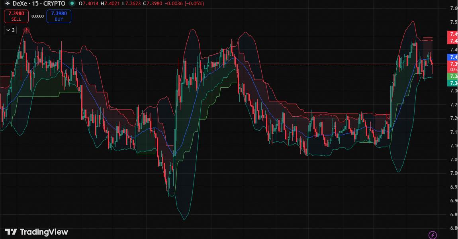Click the 7.60 level on price scale
458x239 pixels.
click(453, 8)
